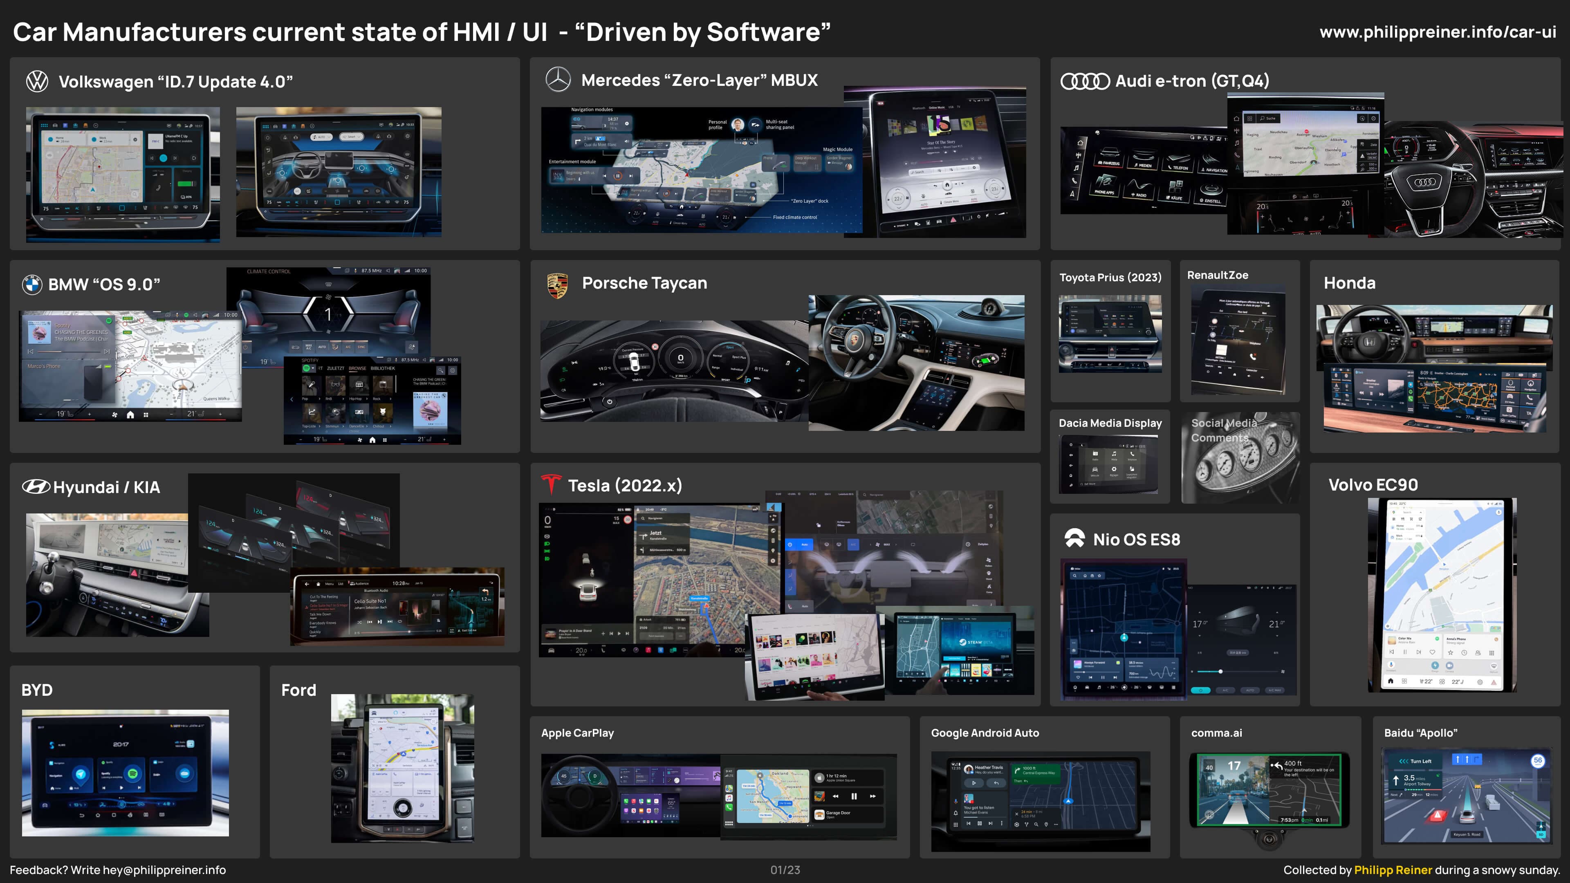Click the hey@philippreiner.info email address
1570x883 pixels.
(164, 870)
